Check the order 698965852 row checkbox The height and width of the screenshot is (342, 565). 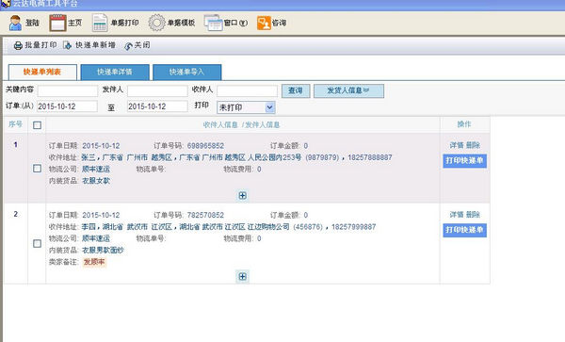(37, 169)
